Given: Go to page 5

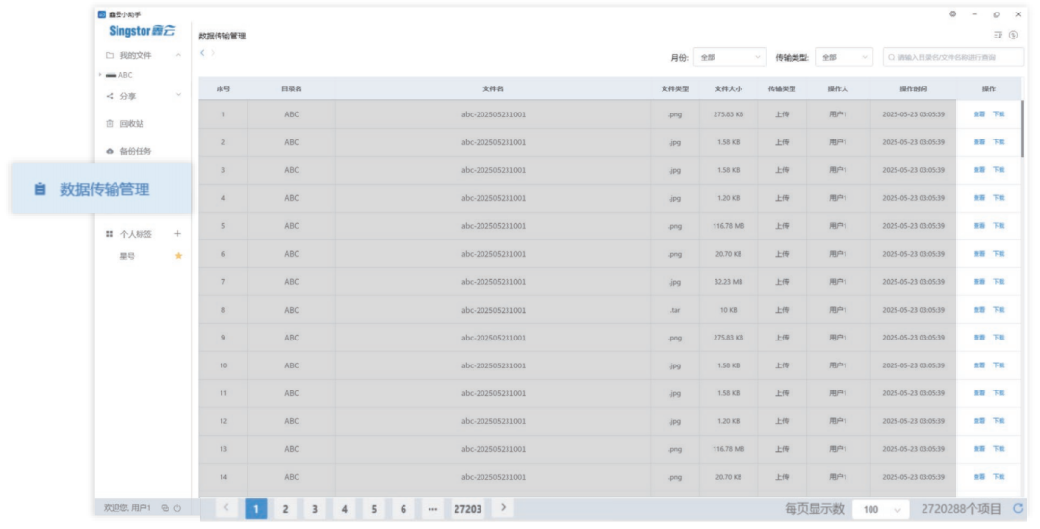Looking at the screenshot, I should click(x=374, y=509).
